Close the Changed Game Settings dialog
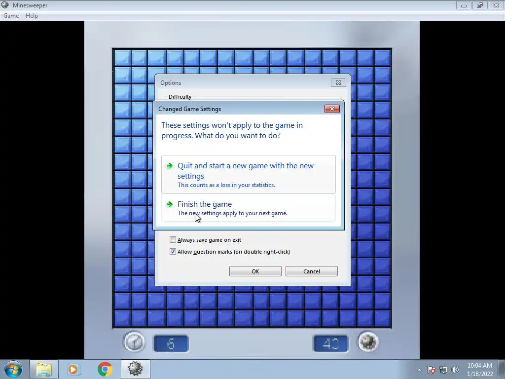The height and width of the screenshot is (379, 505). coord(332,109)
